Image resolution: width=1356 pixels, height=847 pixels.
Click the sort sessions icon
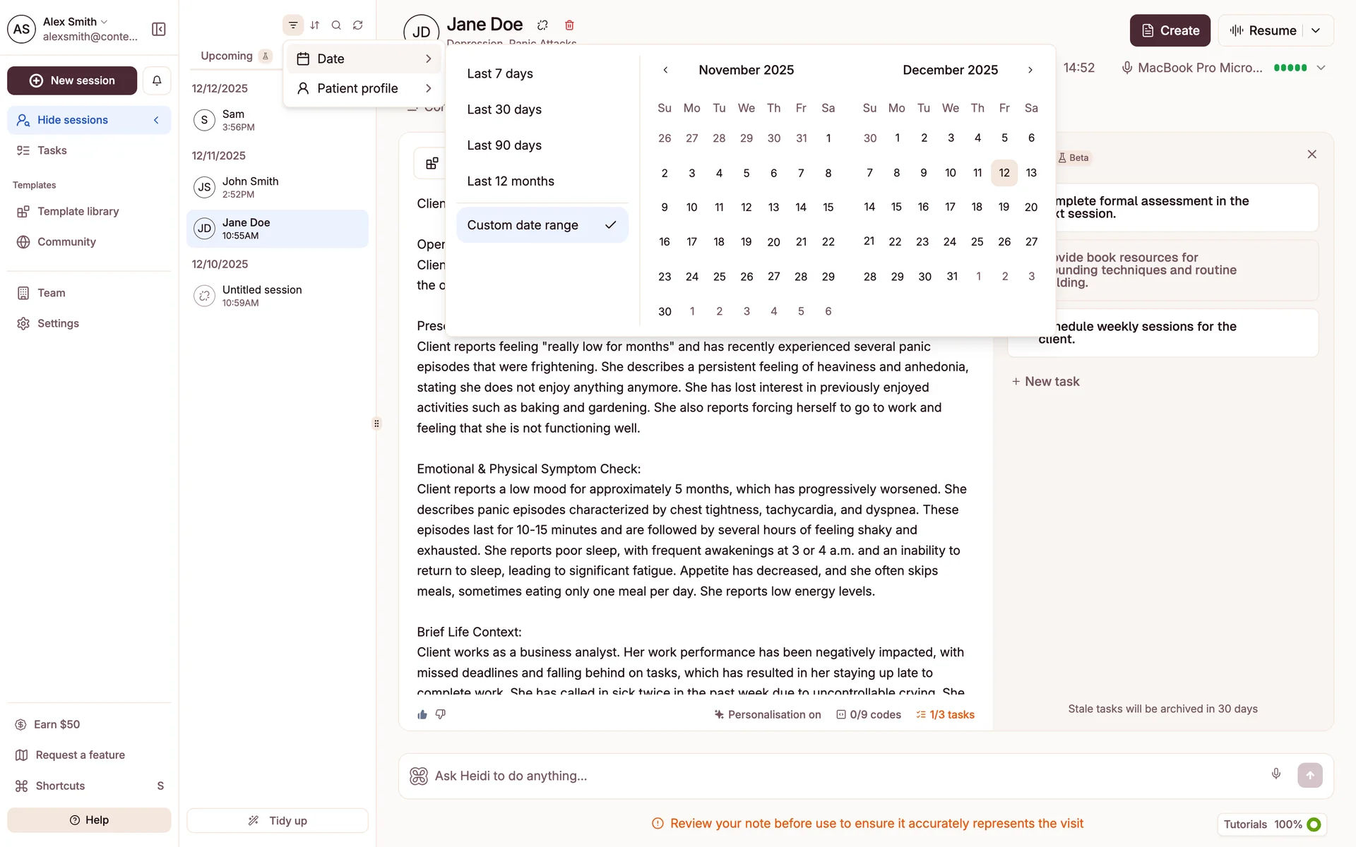pos(315,25)
